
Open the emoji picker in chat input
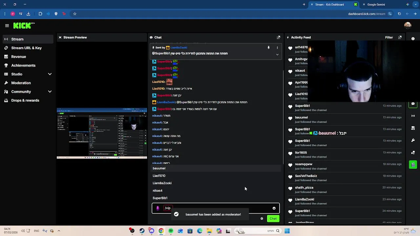click(274, 208)
